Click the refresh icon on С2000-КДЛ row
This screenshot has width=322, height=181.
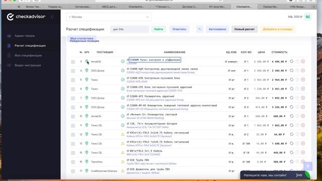(291, 70)
